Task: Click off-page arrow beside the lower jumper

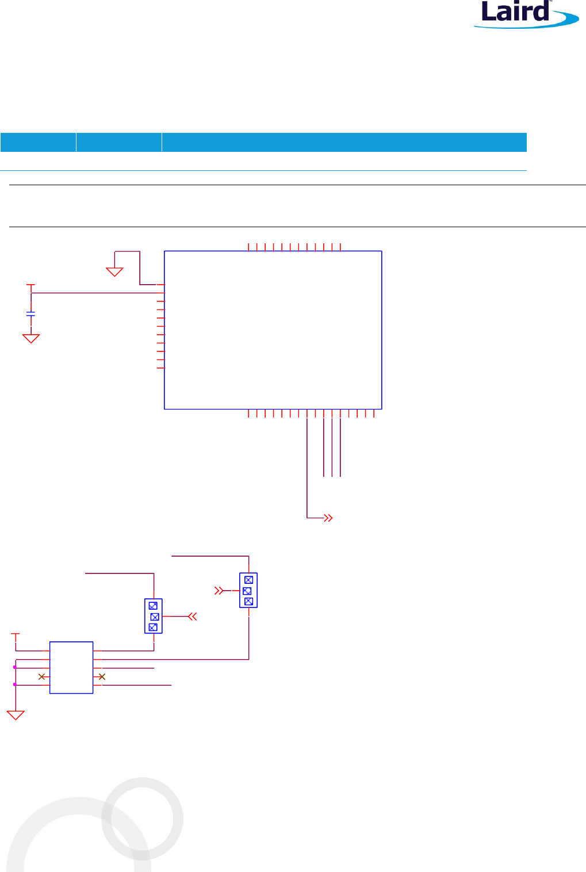Action: point(193,616)
